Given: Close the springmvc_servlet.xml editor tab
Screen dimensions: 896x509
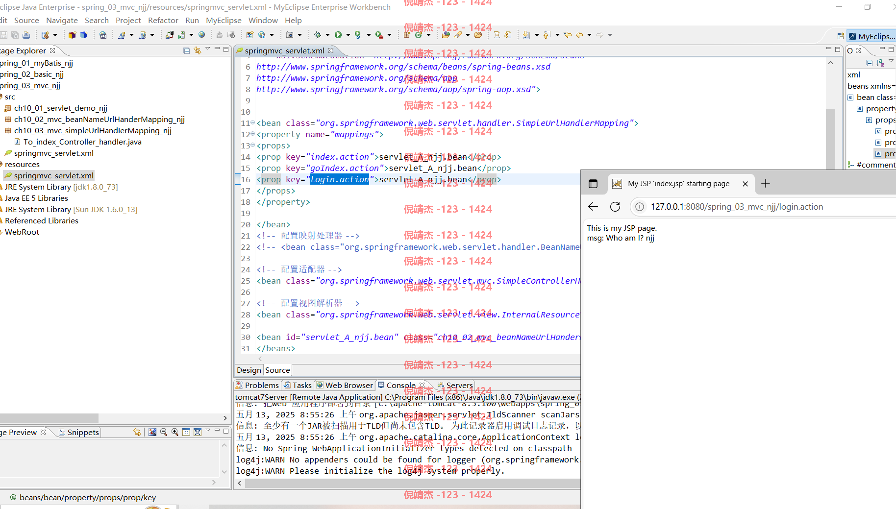Looking at the screenshot, I should [331, 50].
